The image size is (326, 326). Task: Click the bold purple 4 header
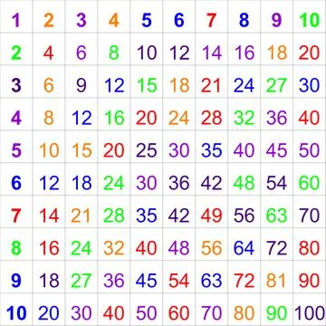pyautogui.click(x=16, y=118)
